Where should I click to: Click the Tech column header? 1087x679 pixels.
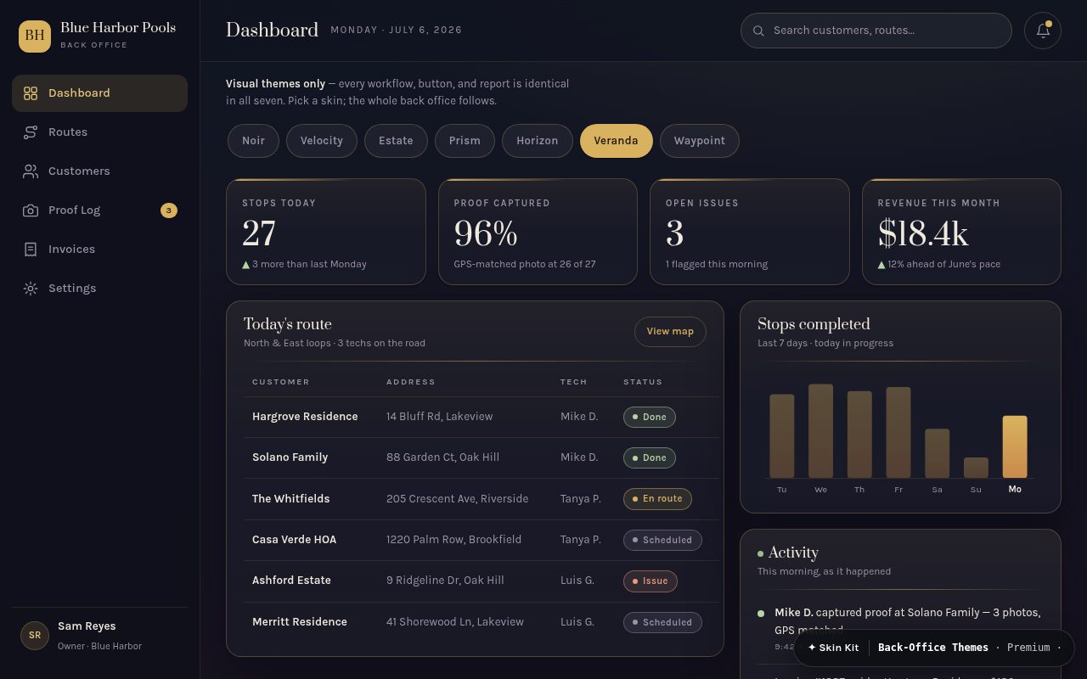point(574,382)
